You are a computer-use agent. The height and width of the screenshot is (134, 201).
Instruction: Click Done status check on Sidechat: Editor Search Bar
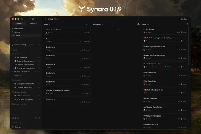coord(181,93)
